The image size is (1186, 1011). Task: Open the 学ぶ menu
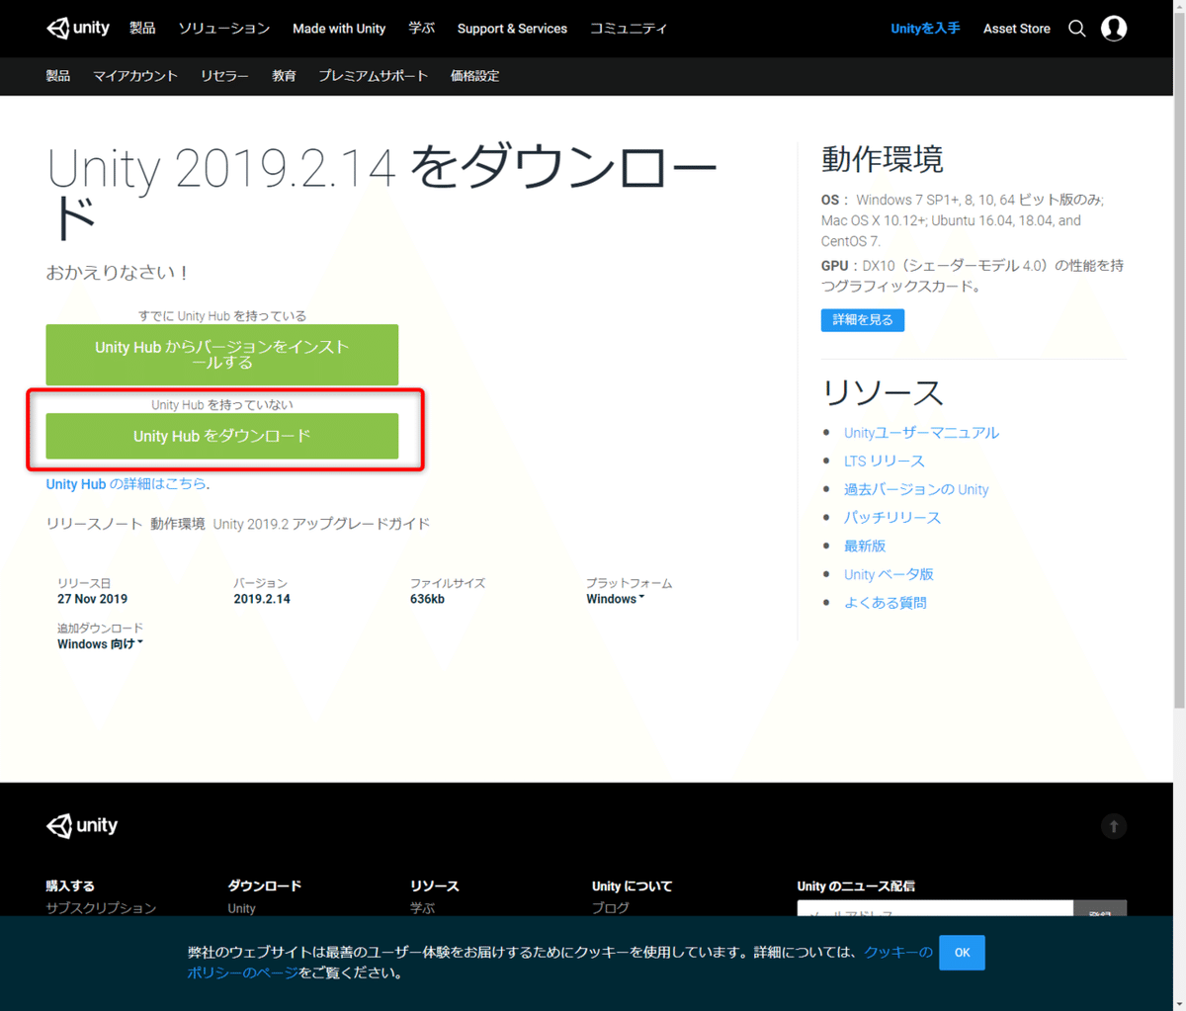422,29
